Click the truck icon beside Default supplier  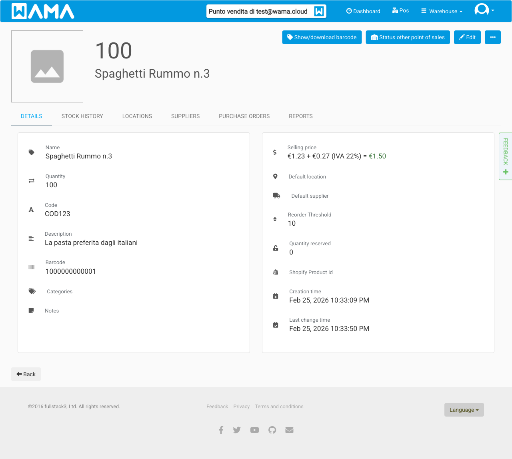click(276, 195)
